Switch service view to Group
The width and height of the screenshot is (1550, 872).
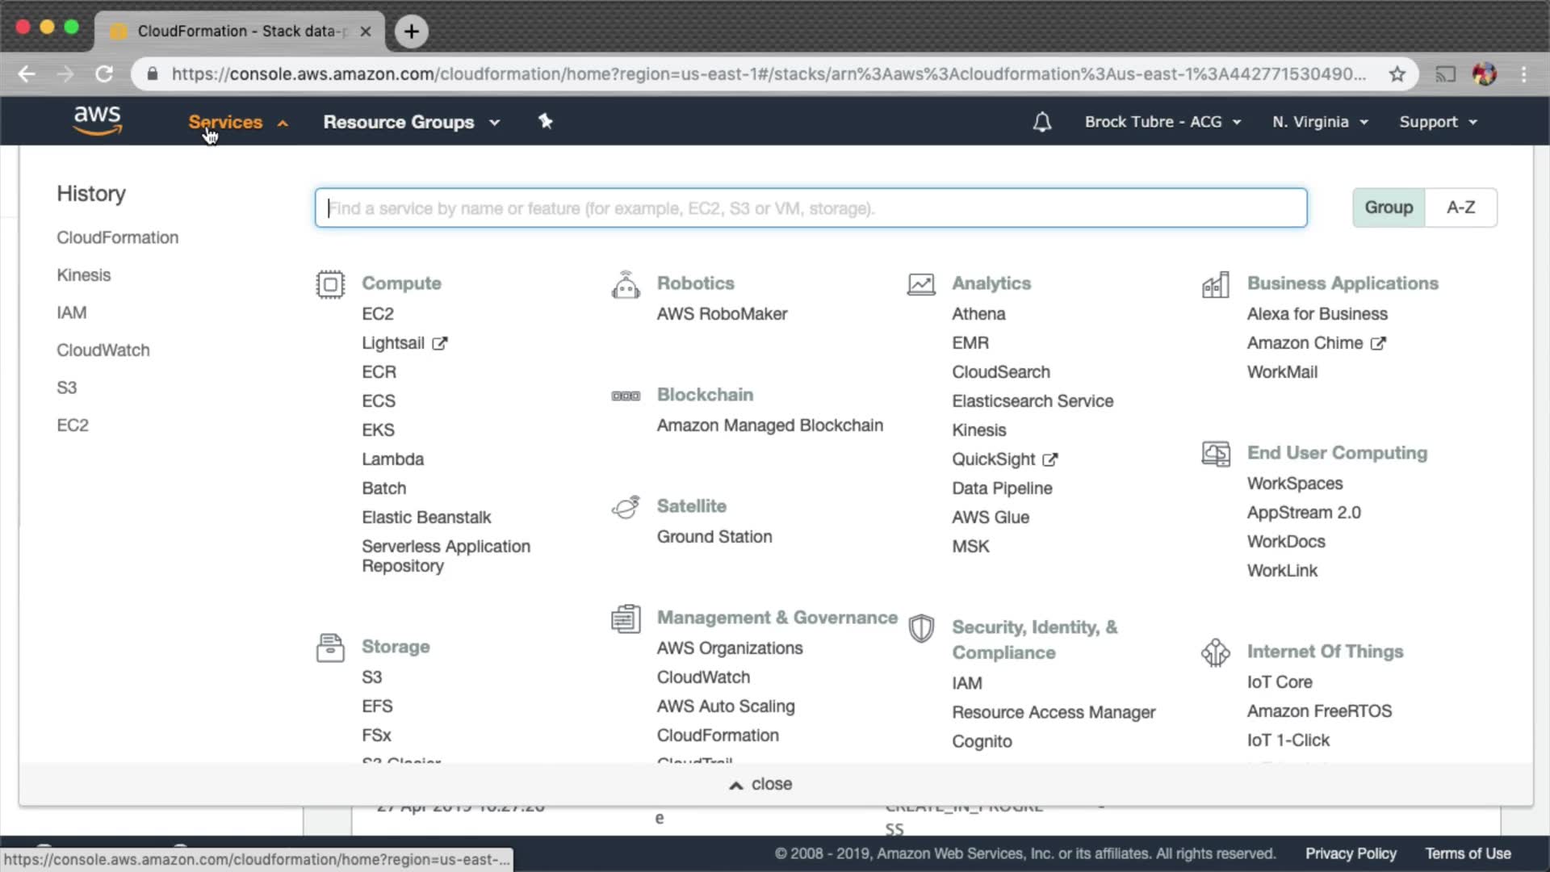(1389, 208)
